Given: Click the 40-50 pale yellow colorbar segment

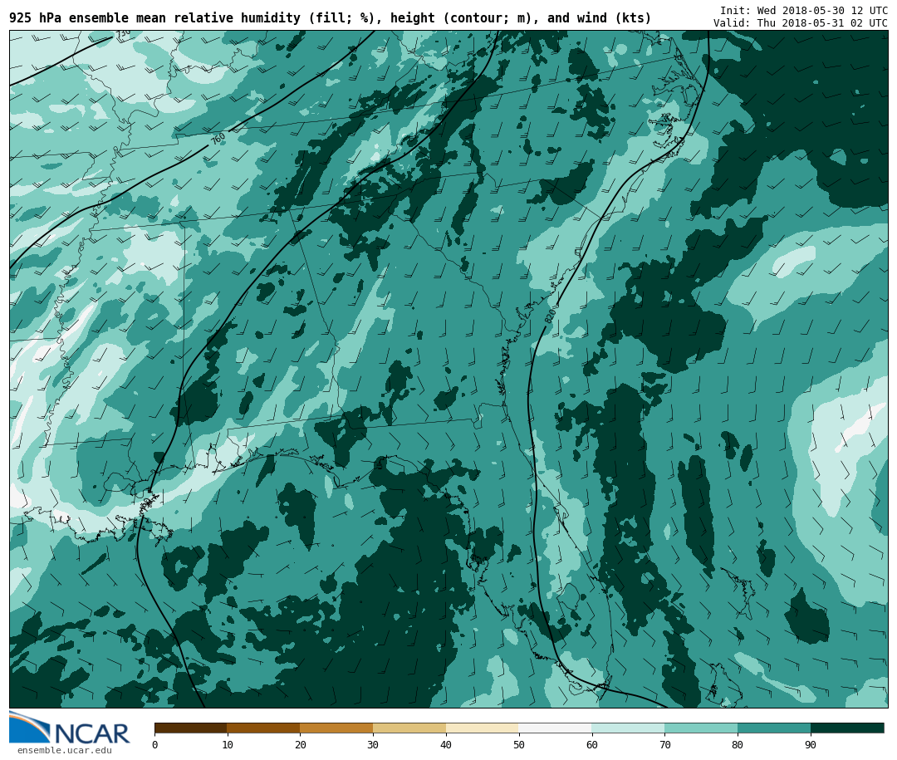Looking at the screenshot, I should point(483,728).
